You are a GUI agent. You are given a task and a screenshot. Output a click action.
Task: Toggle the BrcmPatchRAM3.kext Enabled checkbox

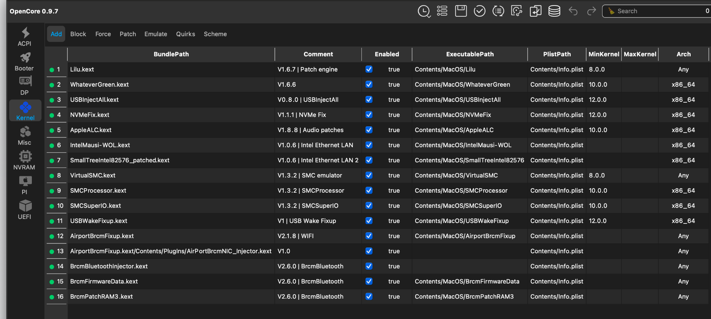point(369,296)
